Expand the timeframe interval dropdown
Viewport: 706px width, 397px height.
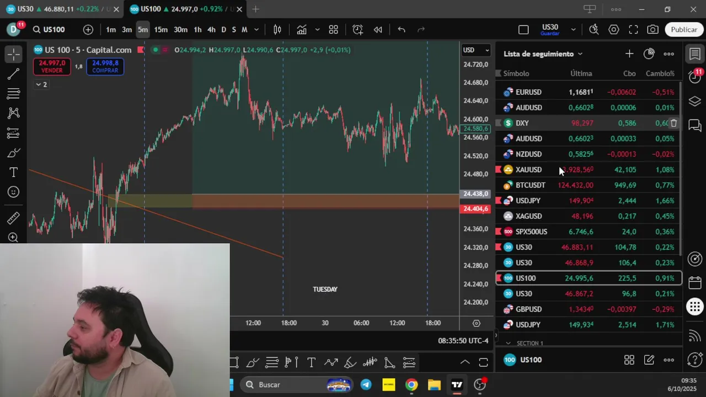tap(256, 30)
